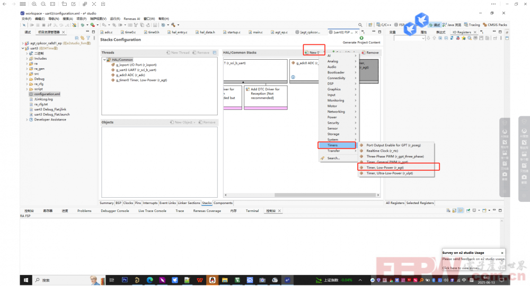Switch to the C/C++ perspective

[x=384, y=25]
